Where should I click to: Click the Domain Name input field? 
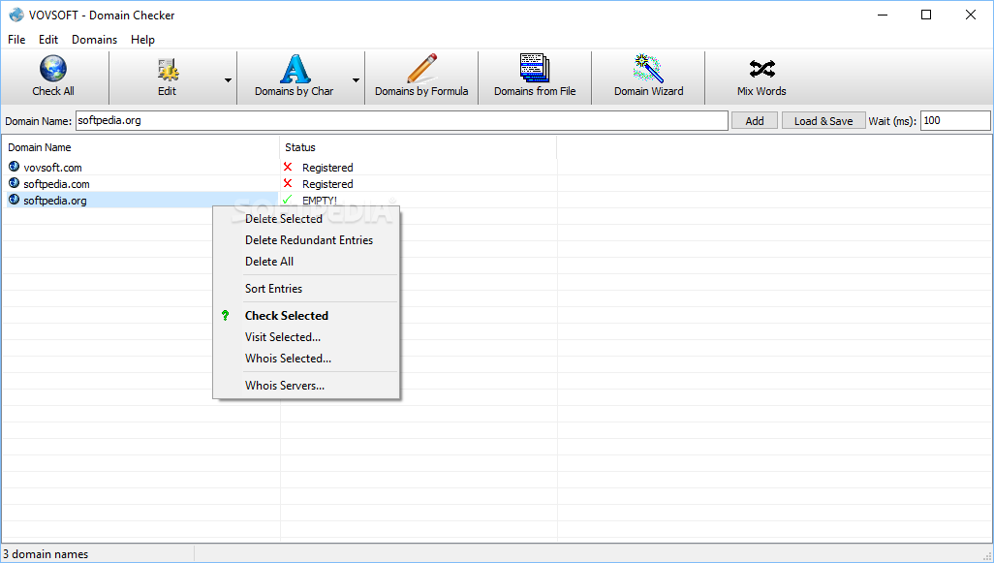coord(402,120)
